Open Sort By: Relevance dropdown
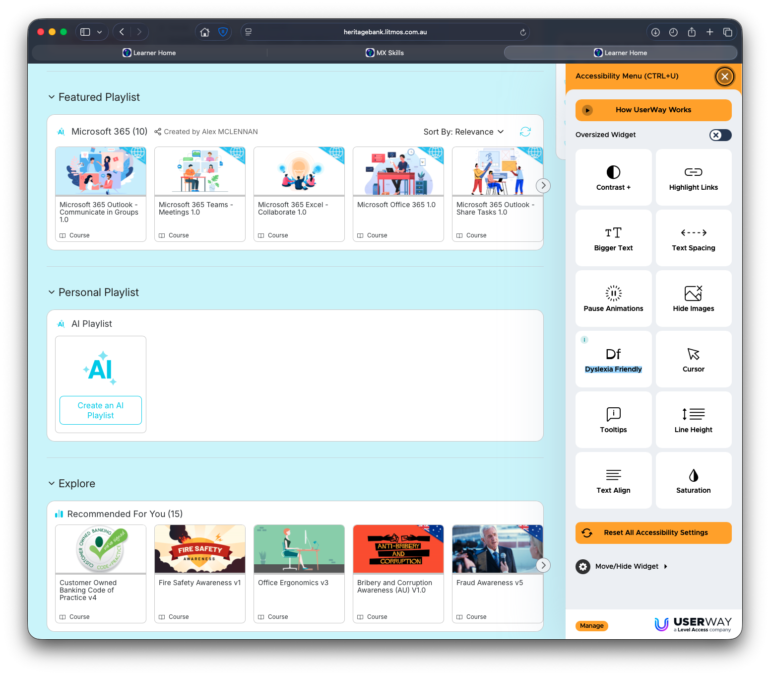Image resolution: width=770 pixels, height=676 pixels. [463, 132]
